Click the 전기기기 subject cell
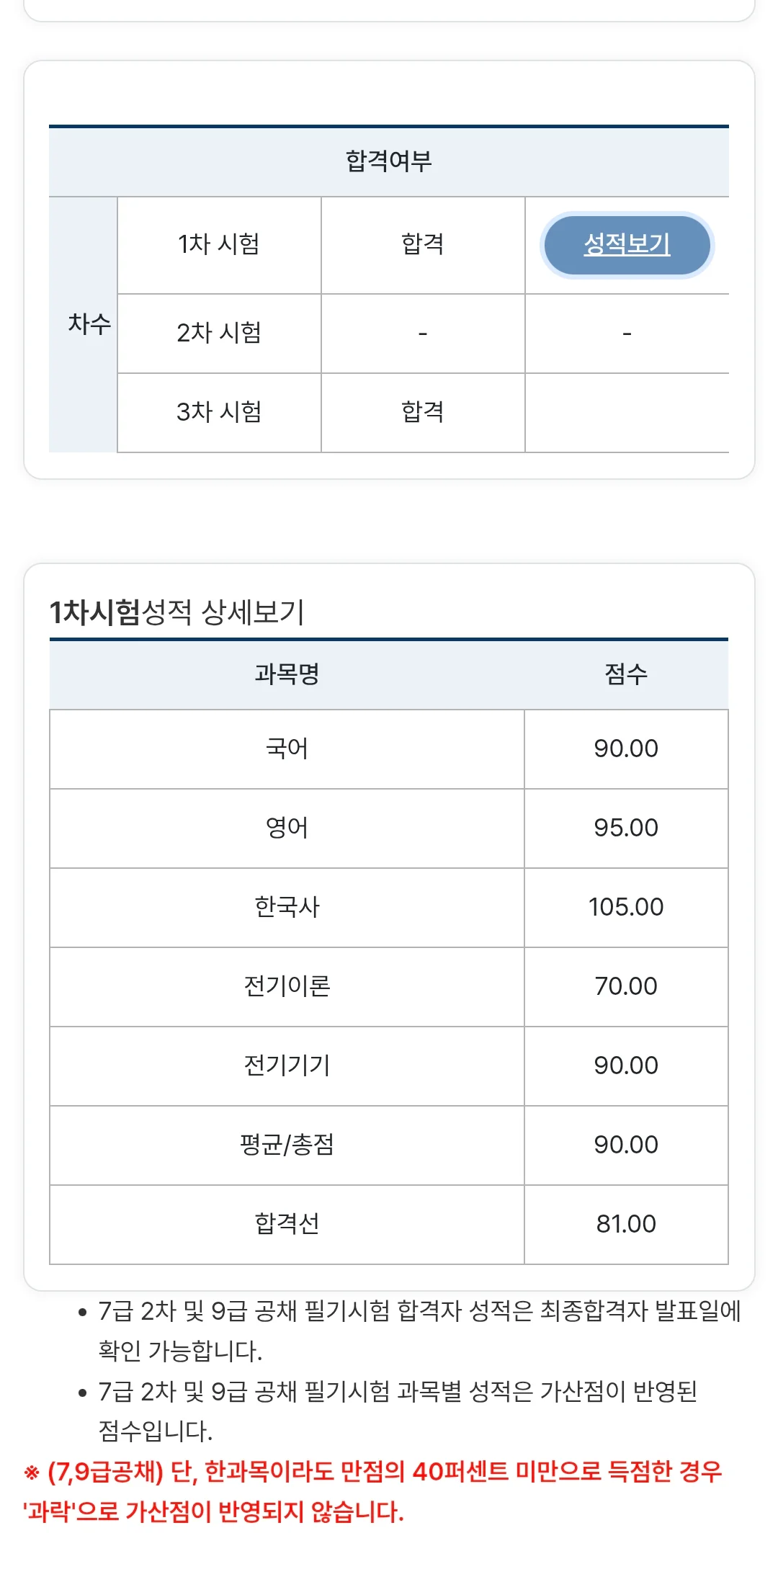Screen dimensions: 778x1582 coord(287,1066)
